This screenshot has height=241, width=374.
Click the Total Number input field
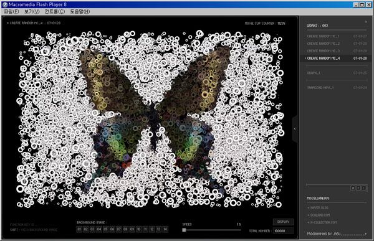point(284,231)
